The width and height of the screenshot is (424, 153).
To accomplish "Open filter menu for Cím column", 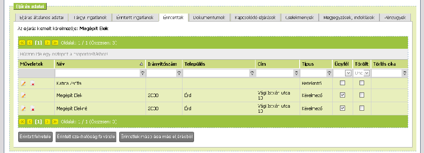I will pos(296,73).
